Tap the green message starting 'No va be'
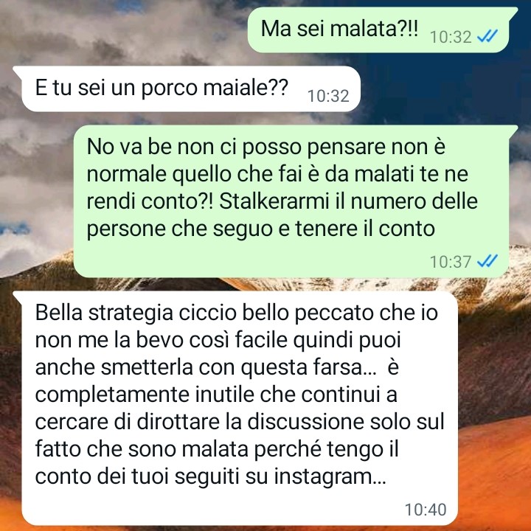Viewport: 531px width, 531px height. pos(296,201)
